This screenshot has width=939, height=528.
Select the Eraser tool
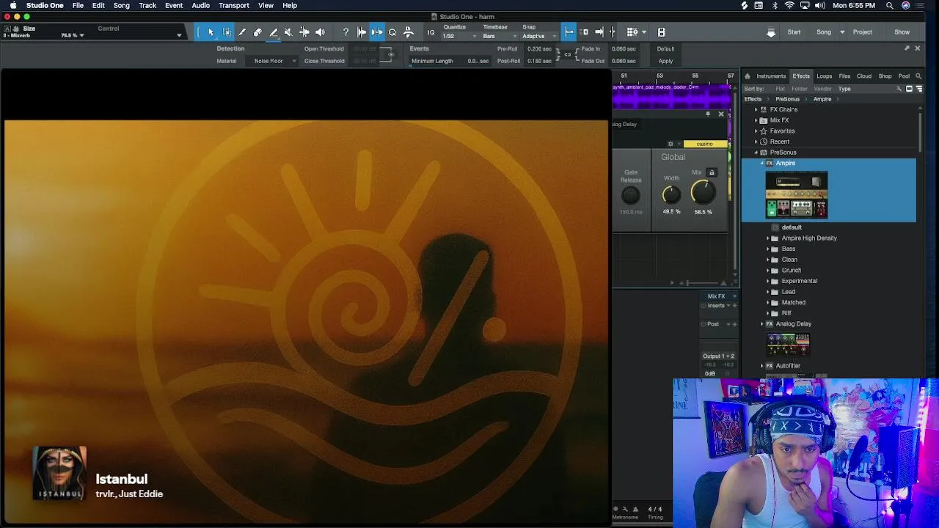pos(257,32)
